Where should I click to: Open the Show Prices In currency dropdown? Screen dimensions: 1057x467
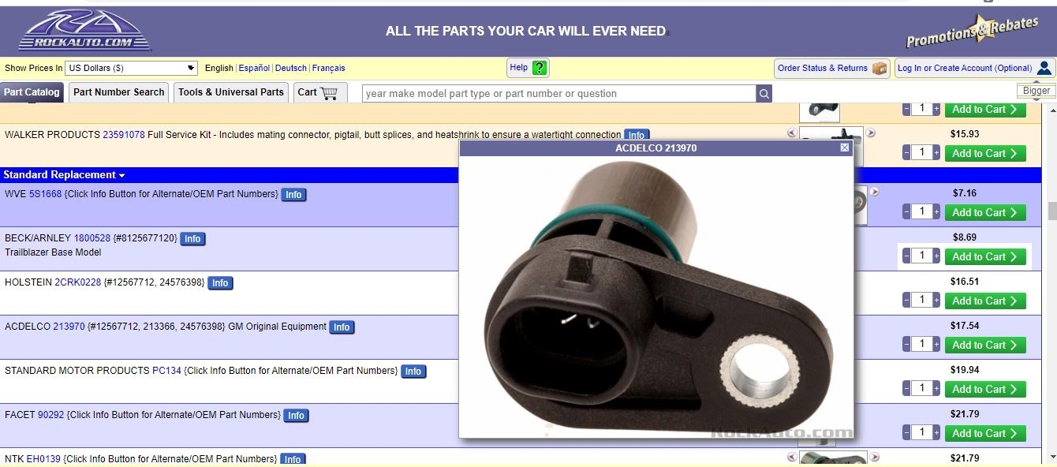pyautogui.click(x=131, y=68)
